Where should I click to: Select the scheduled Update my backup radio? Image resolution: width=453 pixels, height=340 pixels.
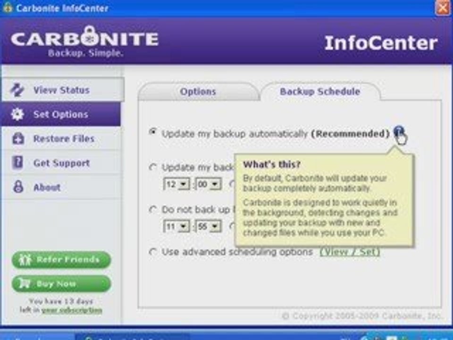153,167
